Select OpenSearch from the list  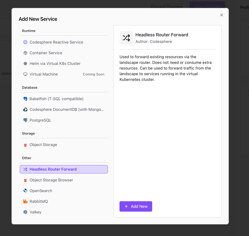pos(64,191)
